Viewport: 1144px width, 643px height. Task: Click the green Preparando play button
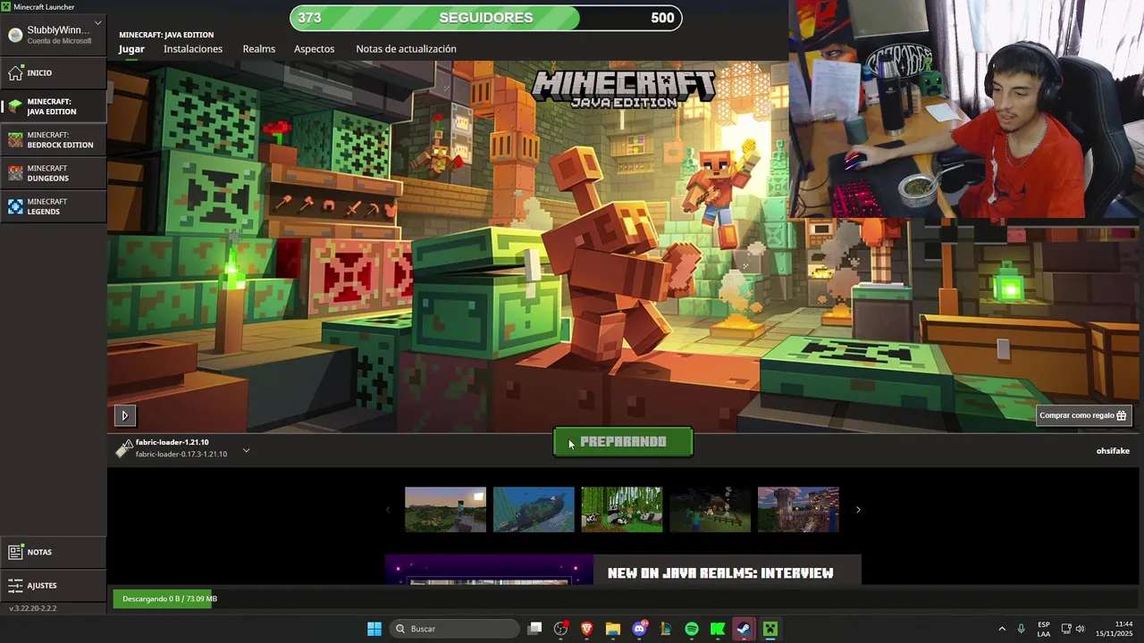(x=623, y=442)
